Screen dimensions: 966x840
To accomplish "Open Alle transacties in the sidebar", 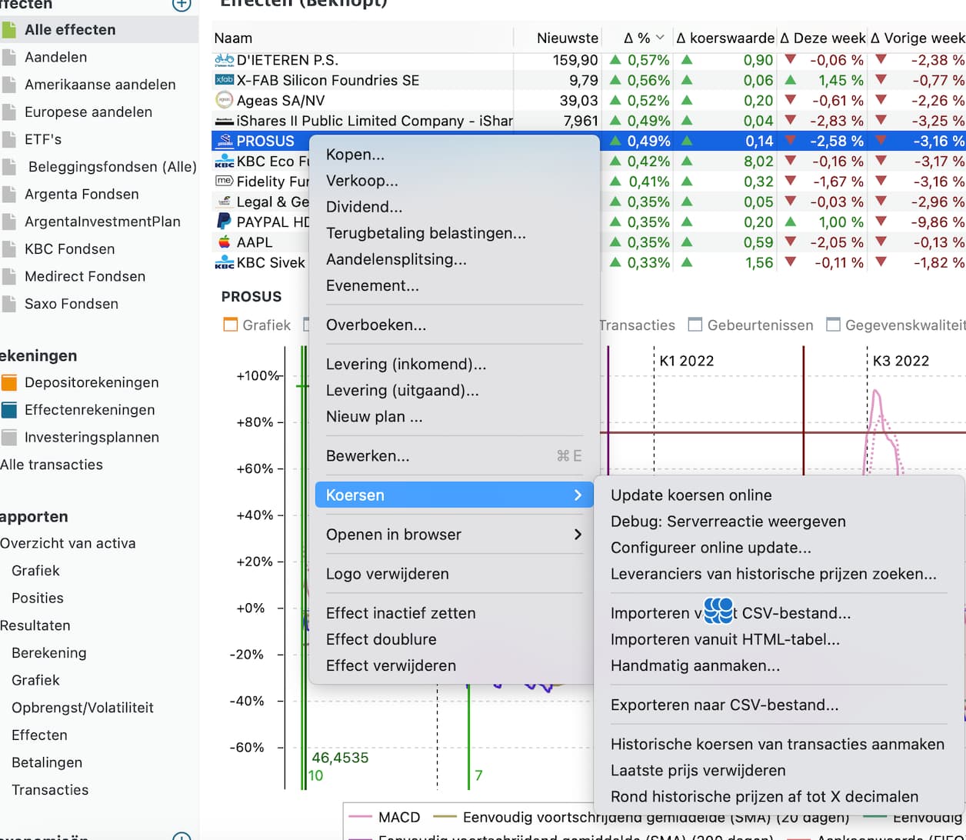I will tap(52, 465).
